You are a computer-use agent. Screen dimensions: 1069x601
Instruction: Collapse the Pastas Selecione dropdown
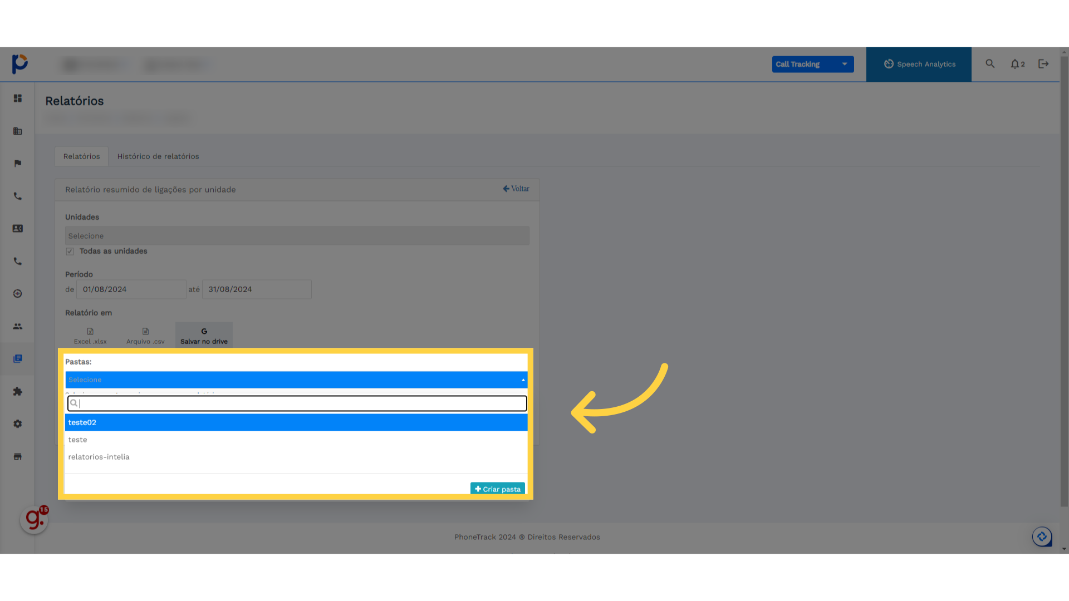click(296, 380)
